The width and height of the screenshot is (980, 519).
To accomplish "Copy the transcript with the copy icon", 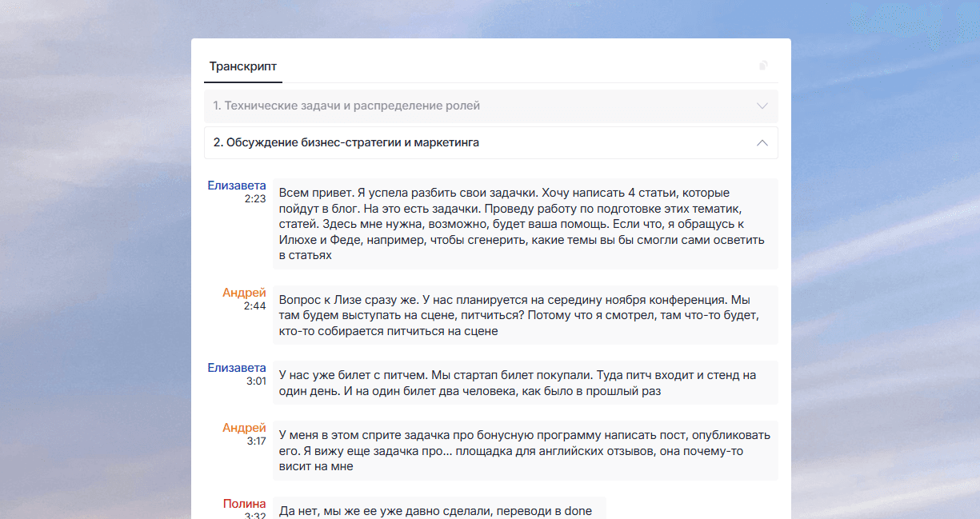I will (764, 66).
